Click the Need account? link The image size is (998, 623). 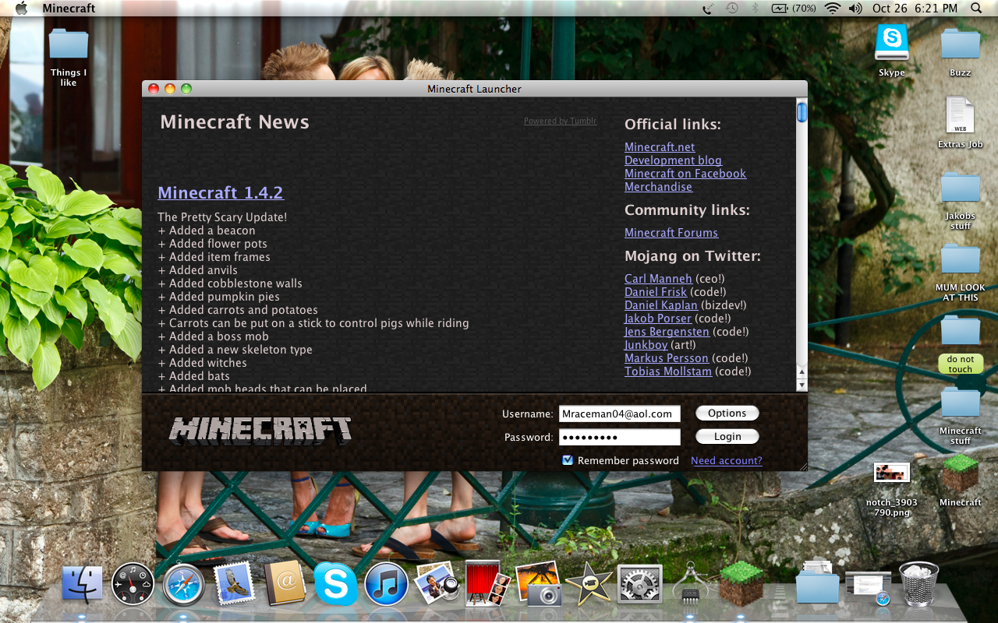[x=727, y=461]
